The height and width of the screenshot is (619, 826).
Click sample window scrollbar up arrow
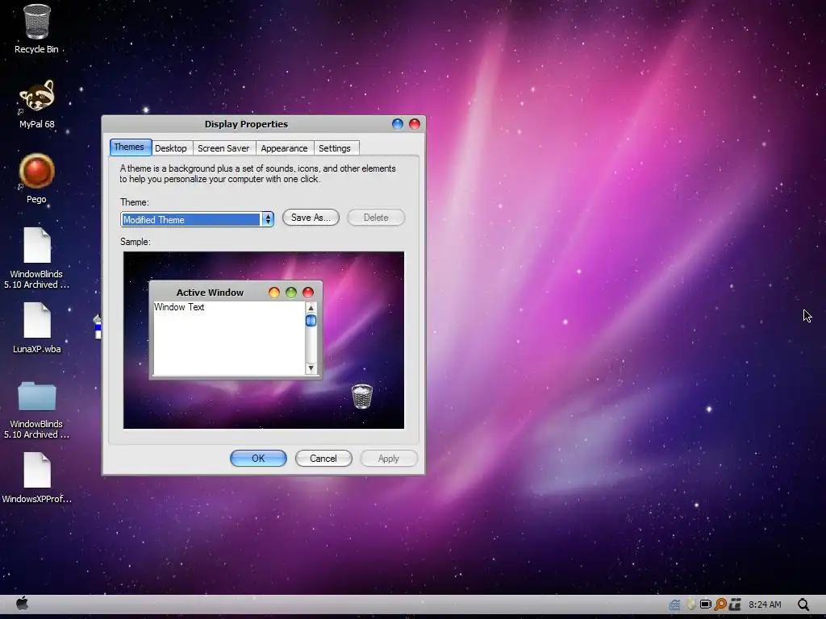tap(311, 308)
